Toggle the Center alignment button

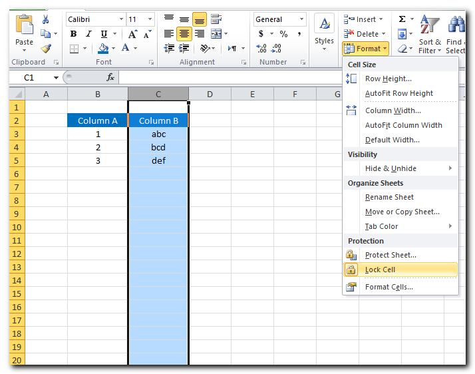(184, 34)
